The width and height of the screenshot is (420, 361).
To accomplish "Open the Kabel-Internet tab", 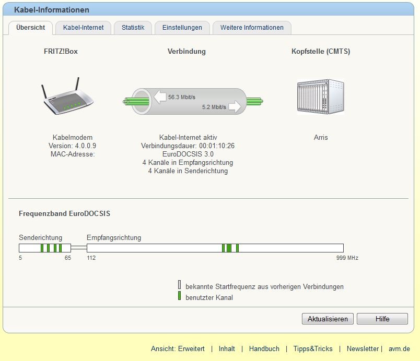I will click(x=83, y=28).
